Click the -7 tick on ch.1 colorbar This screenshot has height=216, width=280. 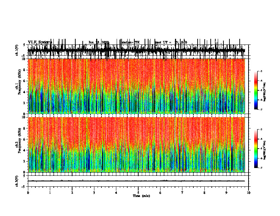click(261, 109)
